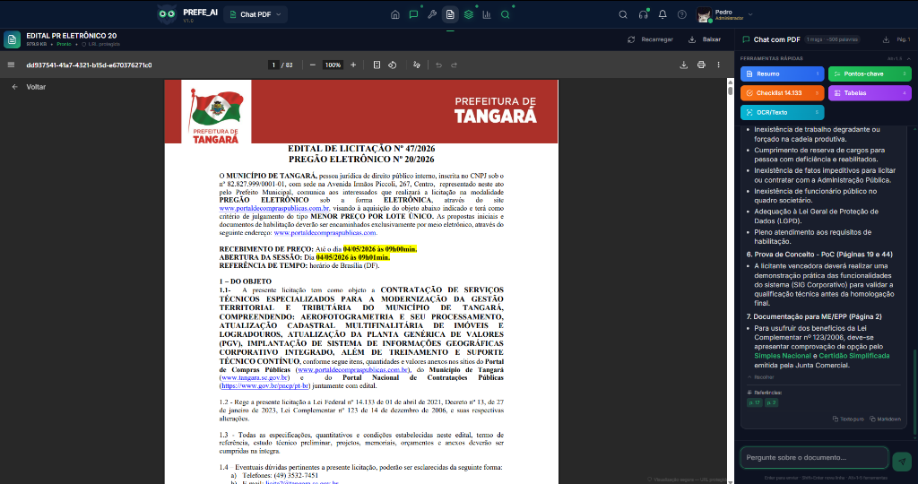The width and height of the screenshot is (918, 484).
Task: Click the document ID dd937541-41a7-4321-b15d-e670376271c0
Action: [x=89, y=65]
